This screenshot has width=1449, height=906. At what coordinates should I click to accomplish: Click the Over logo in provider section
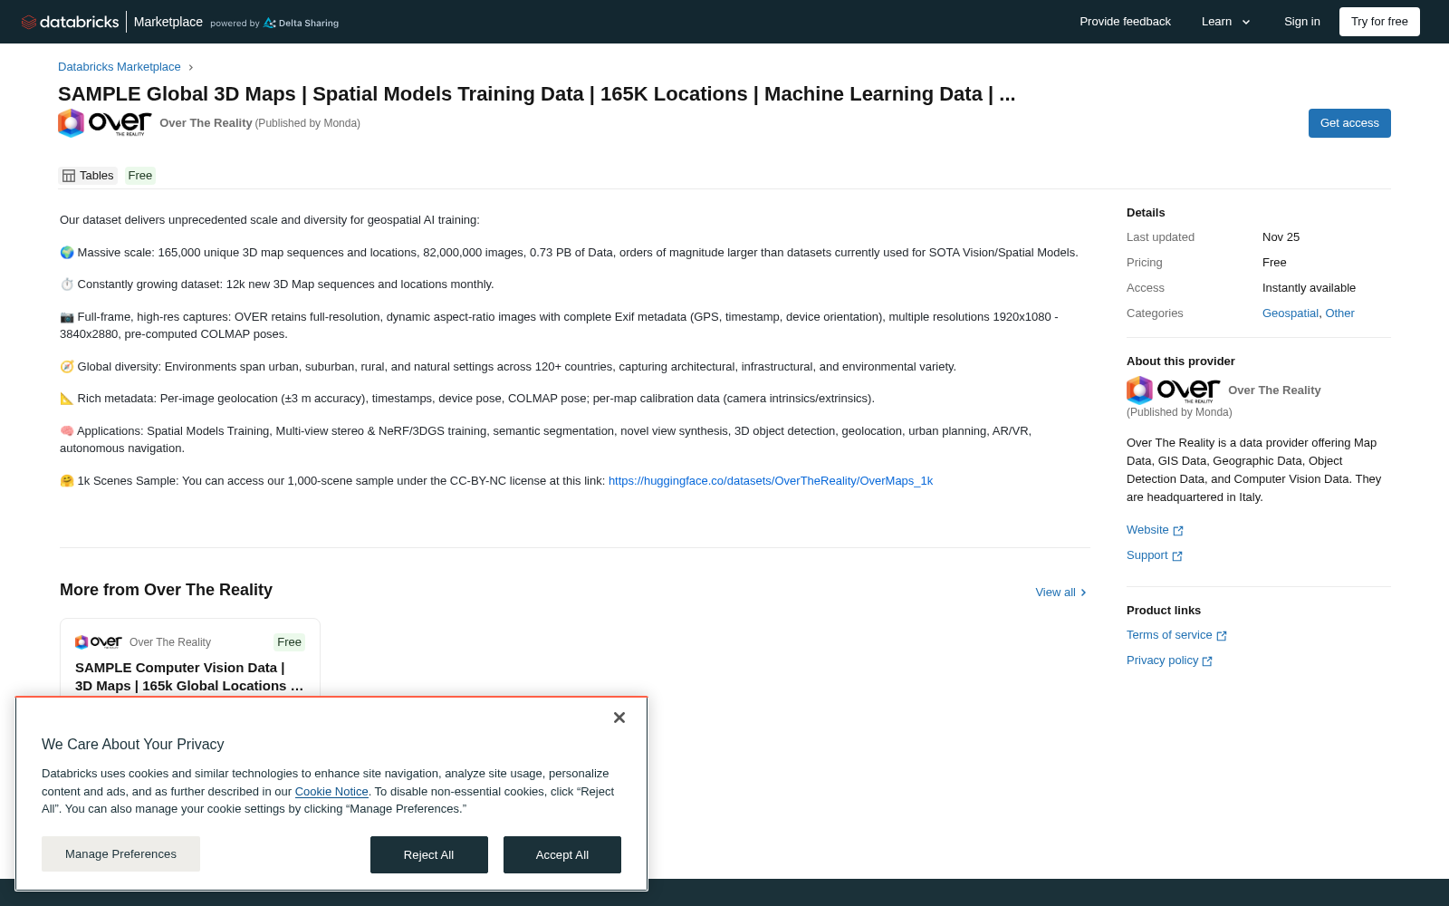point(1174,390)
